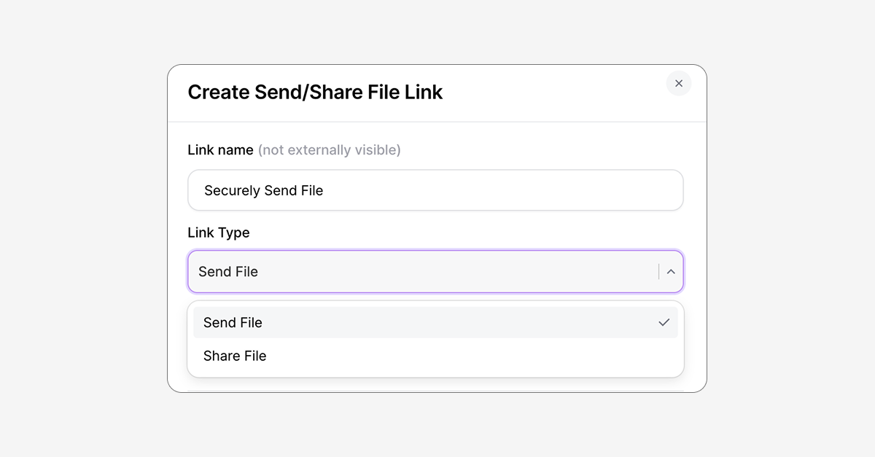This screenshot has height=457, width=875.
Task: Choose Share File option in list
Action: point(435,356)
